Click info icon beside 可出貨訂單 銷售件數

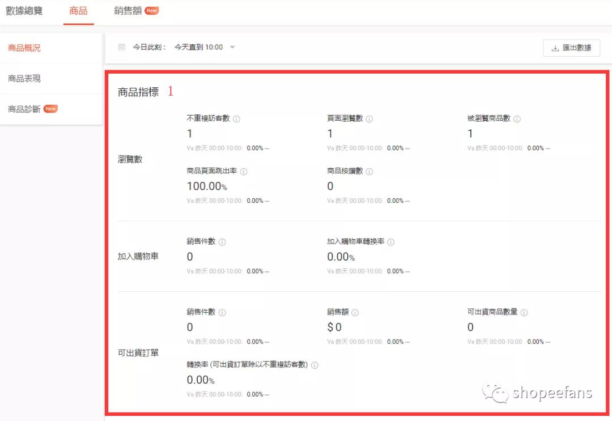[222, 312]
